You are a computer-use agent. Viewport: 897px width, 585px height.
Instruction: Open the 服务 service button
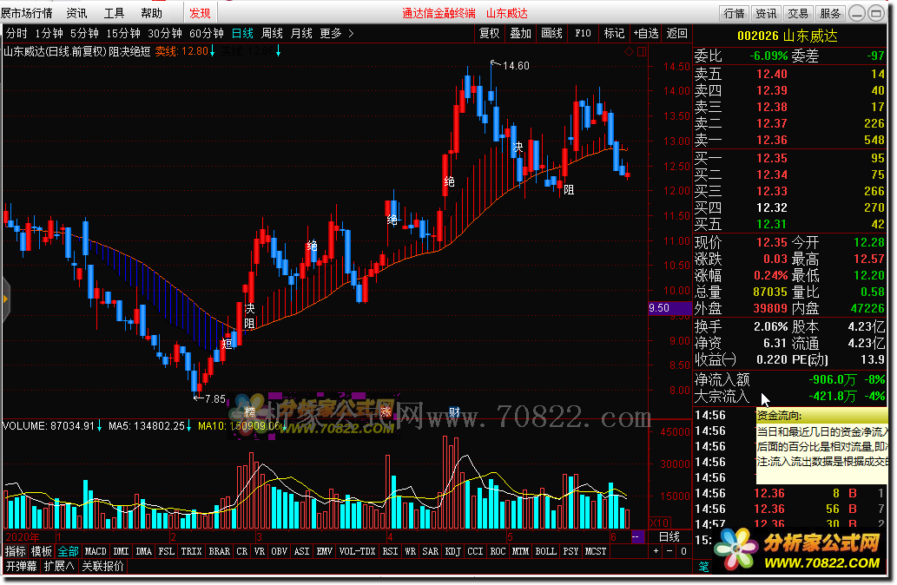(830, 13)
